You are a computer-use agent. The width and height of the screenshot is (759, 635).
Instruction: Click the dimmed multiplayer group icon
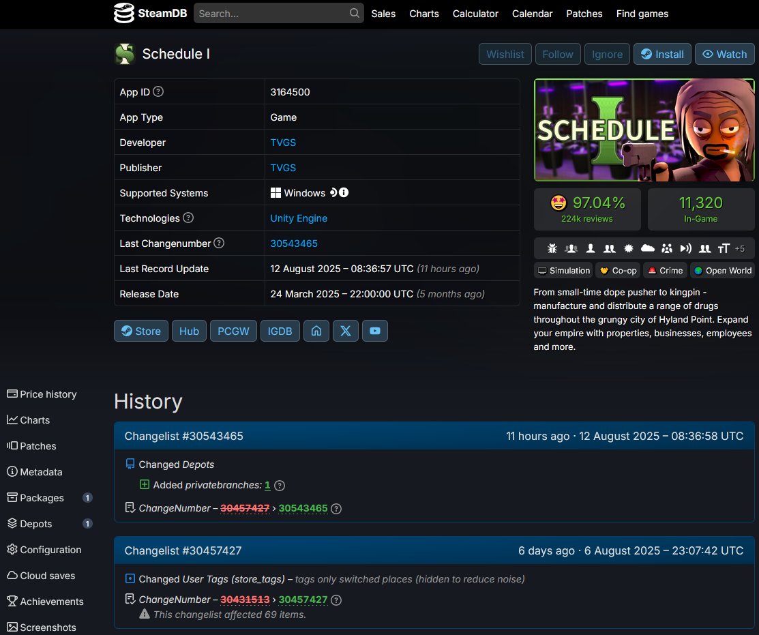[x=571, y=249]
